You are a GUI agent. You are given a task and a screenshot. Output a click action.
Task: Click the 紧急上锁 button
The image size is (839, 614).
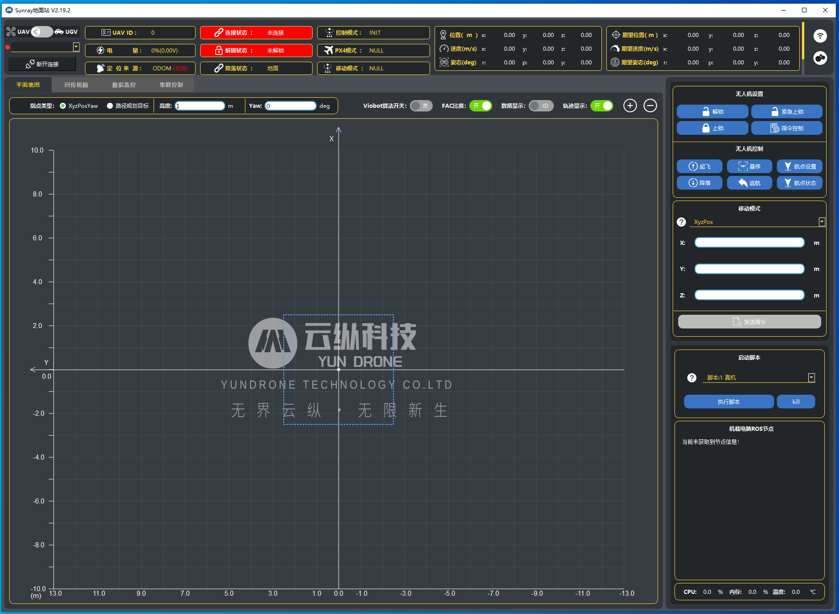(787, 112)
